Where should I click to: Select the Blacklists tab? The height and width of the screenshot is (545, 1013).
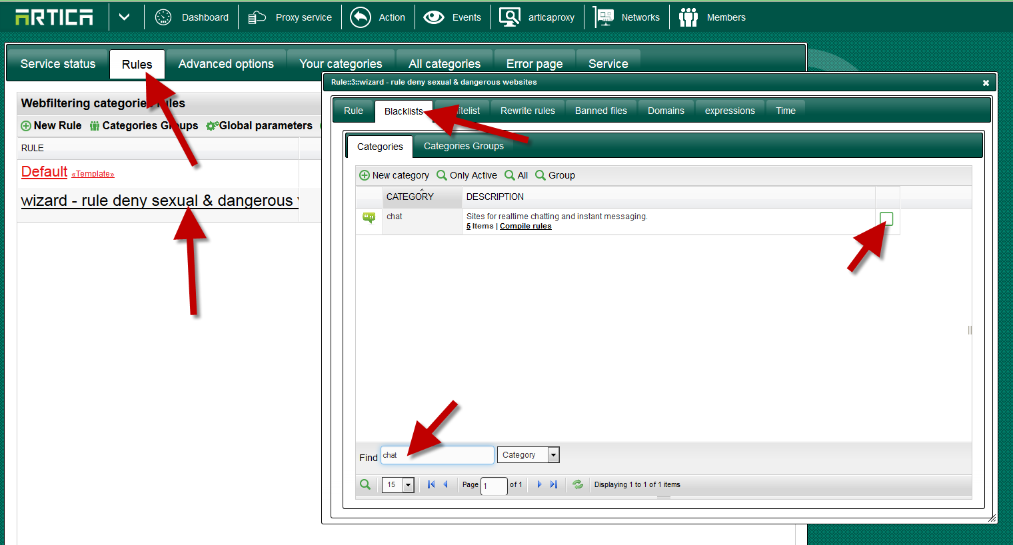404,111
